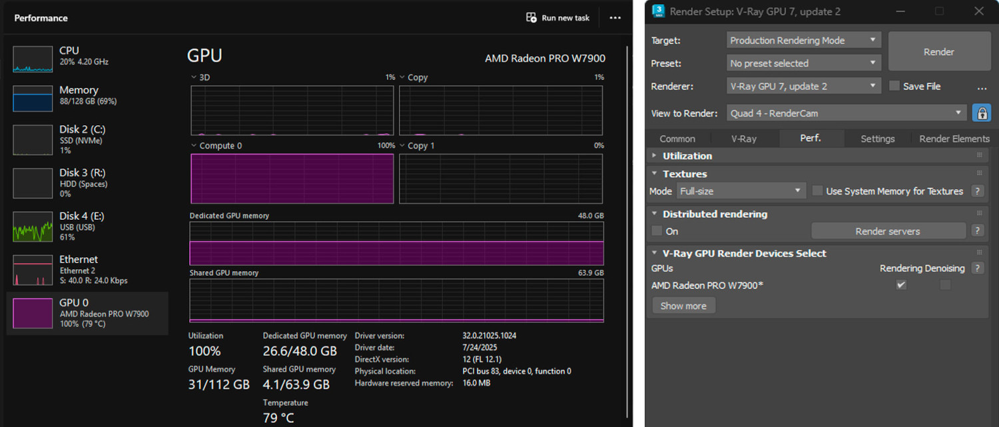Click the Run new task icon
The image size is (999, 427).
click(x=531, y=18)
